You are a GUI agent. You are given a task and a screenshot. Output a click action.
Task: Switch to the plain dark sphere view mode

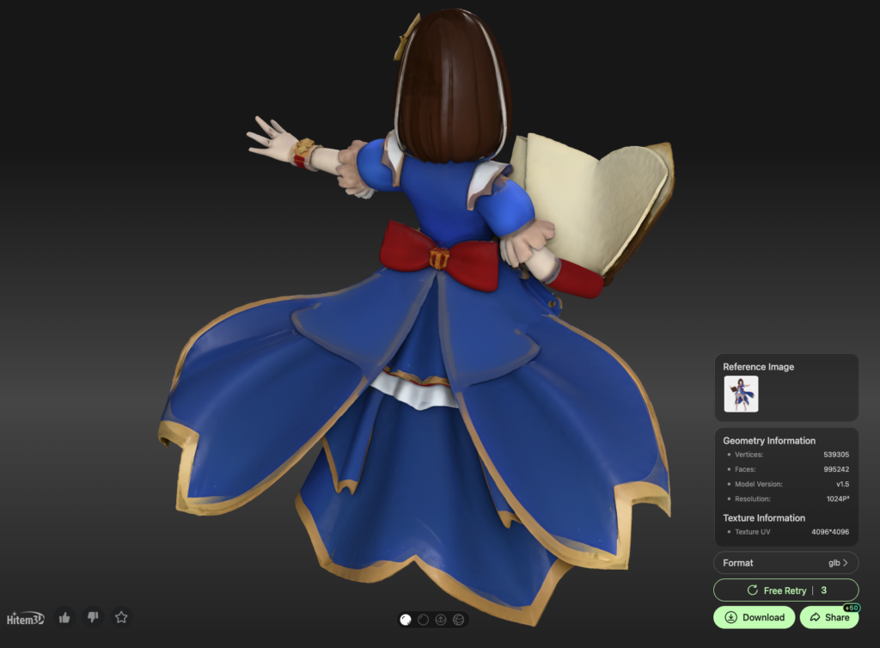pos(423,620)
